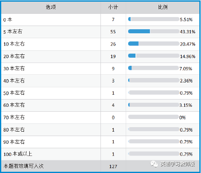
Task: Click the 3.15% bar for 60 本左右
Action: click(153, 105)
